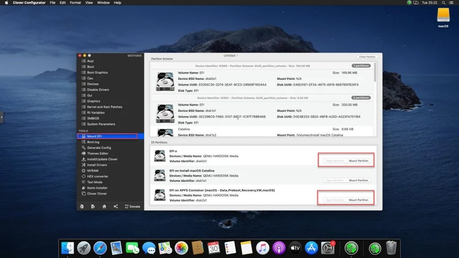Open the Help menu
Screen dimensions: 459x258
pyautogui.click(x=117, y=3)
